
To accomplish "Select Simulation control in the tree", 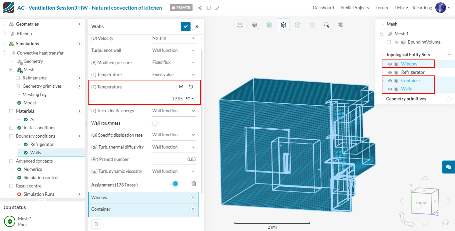I will 41,177.
